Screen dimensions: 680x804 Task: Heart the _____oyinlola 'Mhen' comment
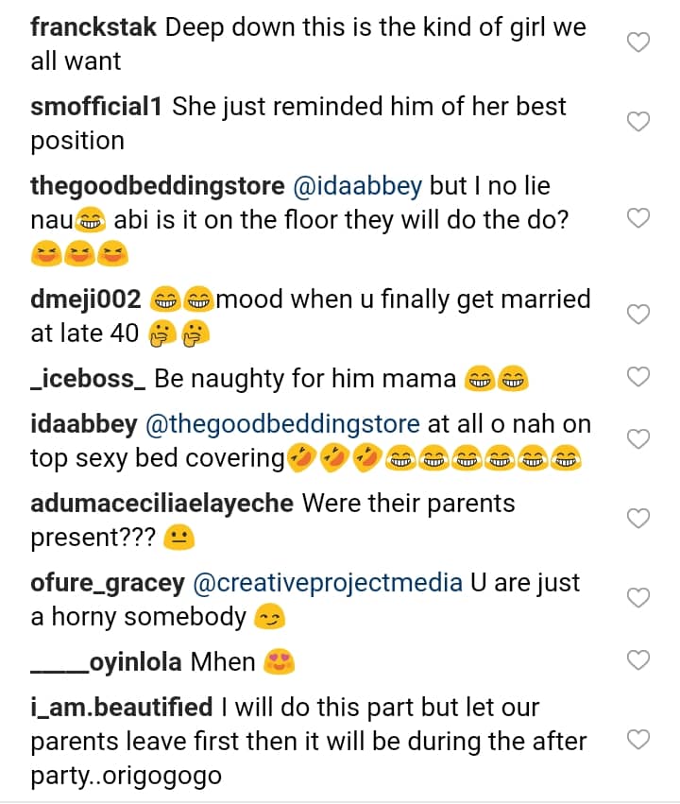coord(639,659)
